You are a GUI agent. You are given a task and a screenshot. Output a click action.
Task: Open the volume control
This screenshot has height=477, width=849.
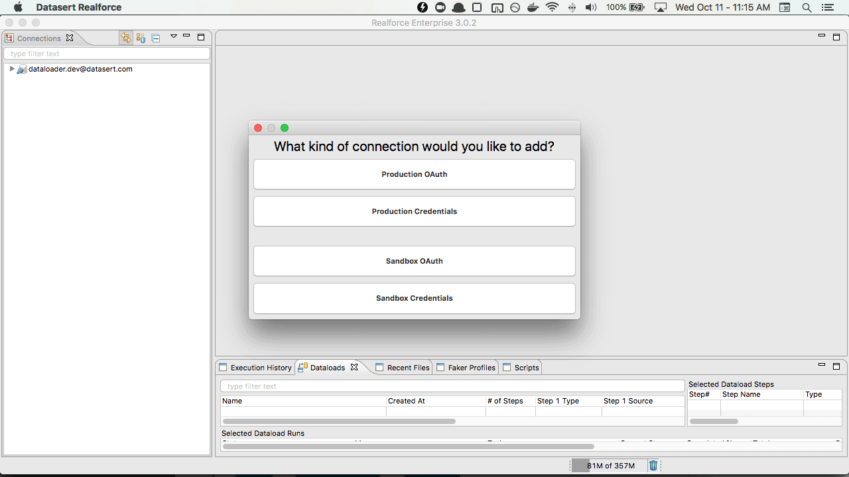tap(591, 7)
